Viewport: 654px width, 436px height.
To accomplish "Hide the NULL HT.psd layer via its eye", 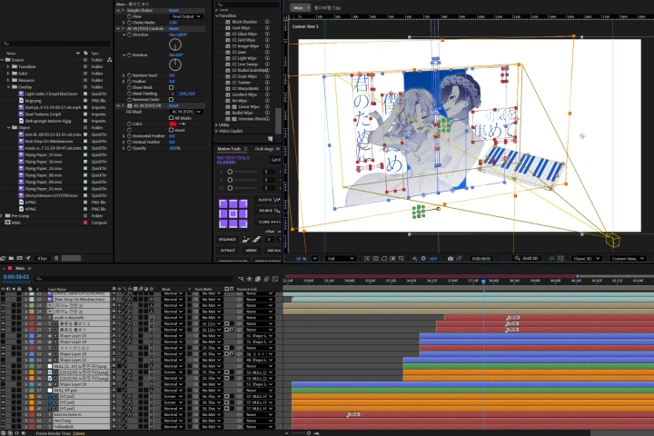I will [4, 391].
